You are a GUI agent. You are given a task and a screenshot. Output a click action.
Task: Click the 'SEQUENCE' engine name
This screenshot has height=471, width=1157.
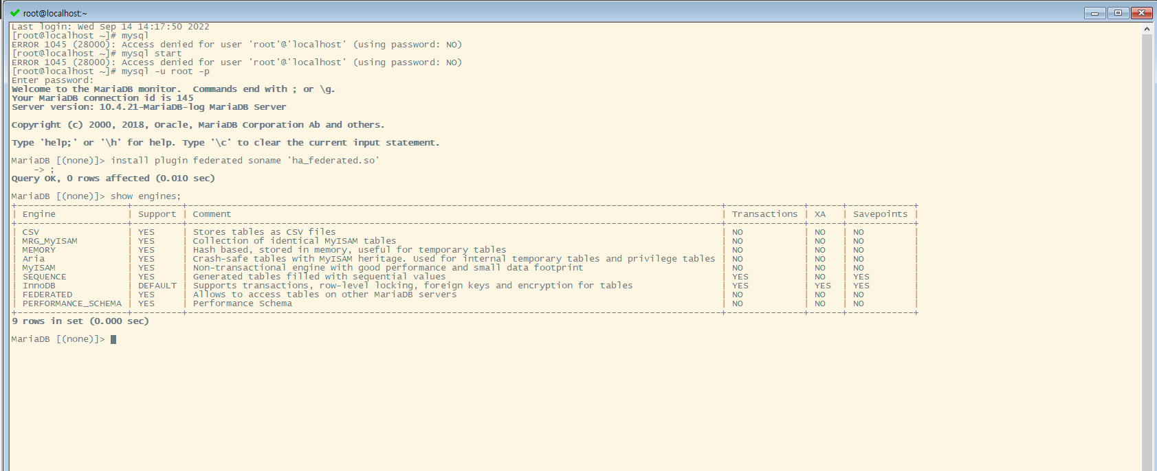[45, 277]
